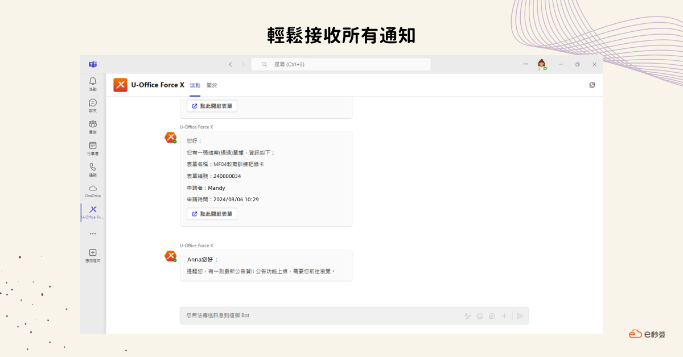683x357 pixels.
Task: Switch to the 活動 tab
Action: (195, 85)
